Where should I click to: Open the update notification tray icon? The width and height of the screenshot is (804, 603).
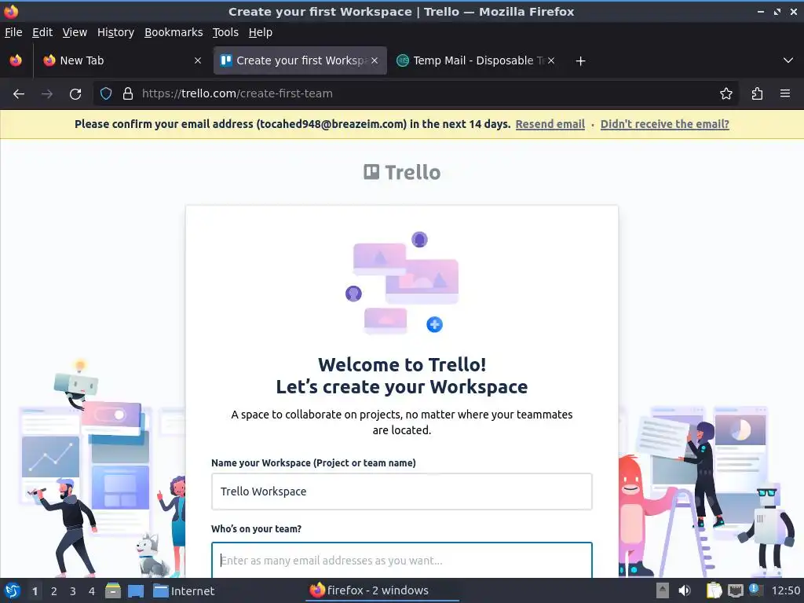[756, 590]
